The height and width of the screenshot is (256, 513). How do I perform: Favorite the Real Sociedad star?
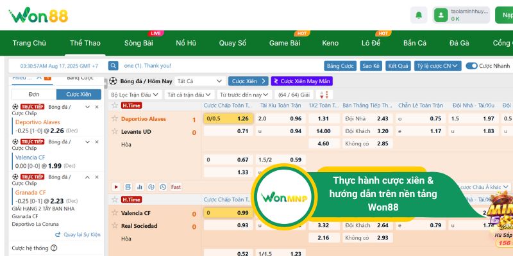[115, 226]
